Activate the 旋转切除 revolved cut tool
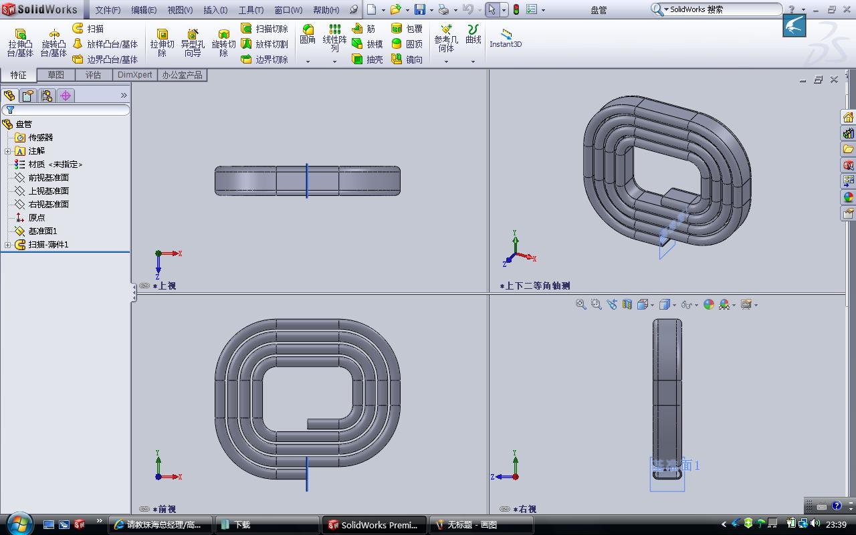Viewport: 856px width, 535px height. point(223,43)
